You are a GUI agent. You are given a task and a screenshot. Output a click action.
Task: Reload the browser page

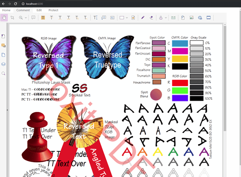(x=16, y=4)
